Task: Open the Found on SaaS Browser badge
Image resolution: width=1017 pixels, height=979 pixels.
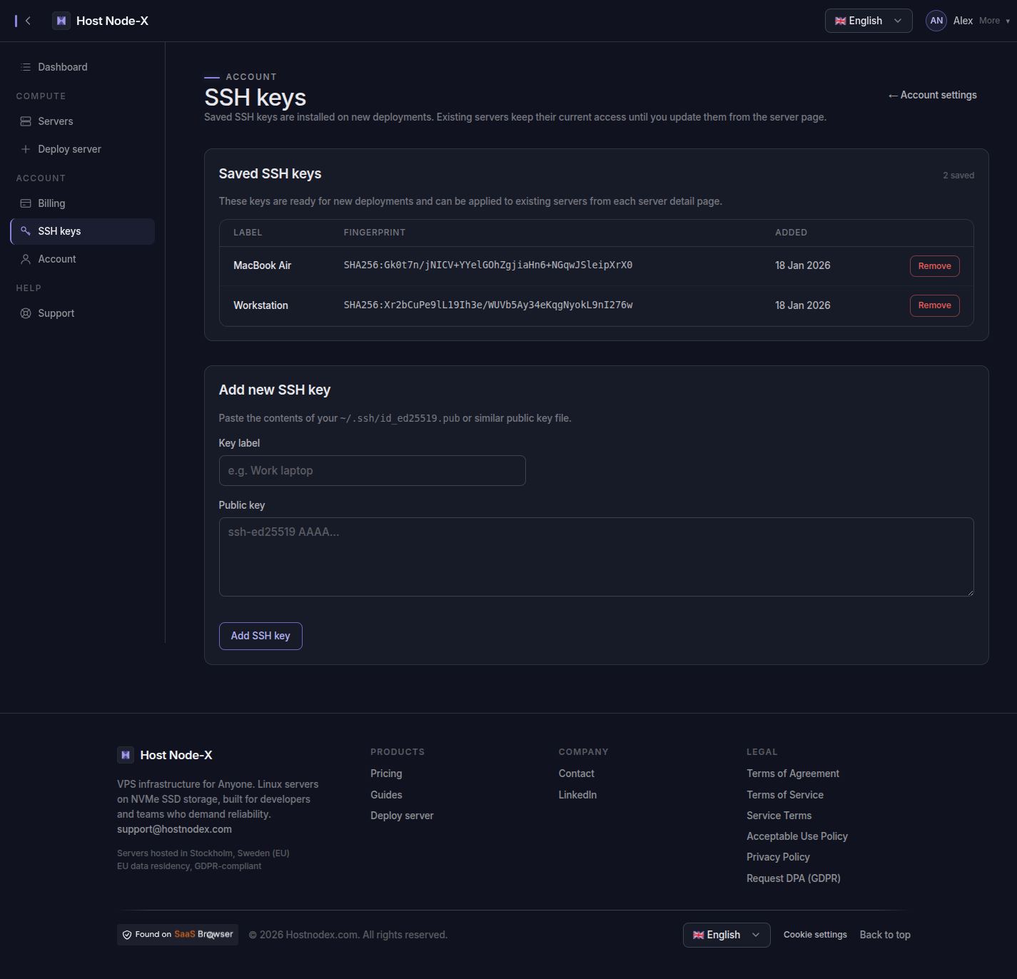Action: point(178,935)
